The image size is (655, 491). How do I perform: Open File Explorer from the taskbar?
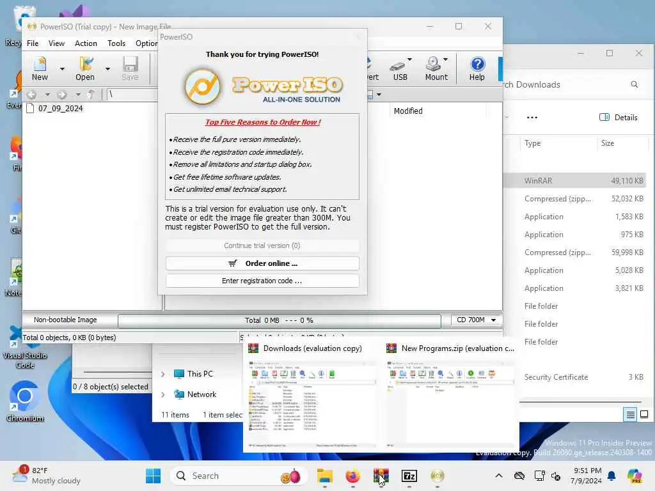pos(324,476)
